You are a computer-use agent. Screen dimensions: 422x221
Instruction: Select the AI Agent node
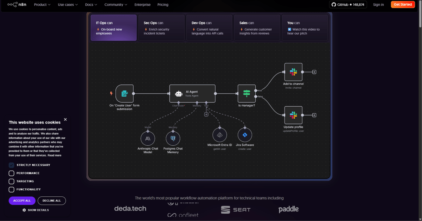pos(192,93)
